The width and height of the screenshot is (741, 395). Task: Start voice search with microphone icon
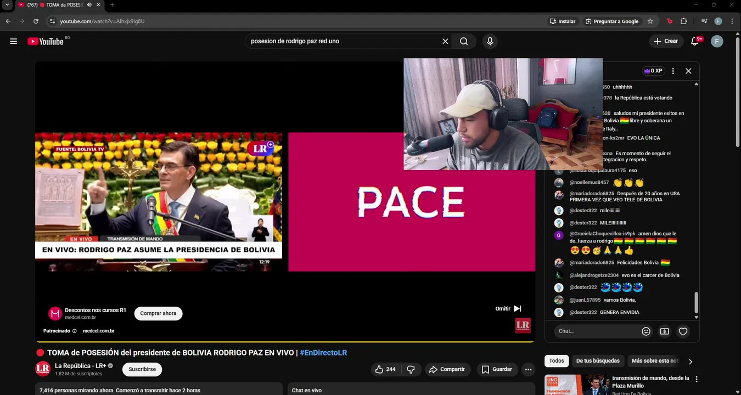click(490, 41)
